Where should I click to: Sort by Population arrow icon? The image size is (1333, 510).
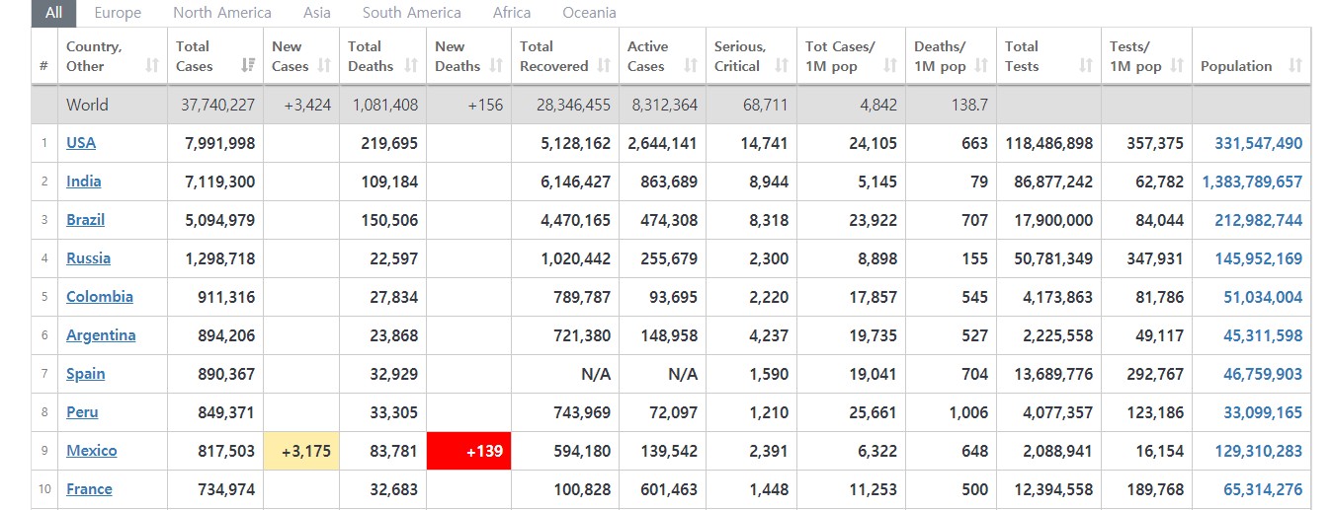click(x=1295, y=66)
